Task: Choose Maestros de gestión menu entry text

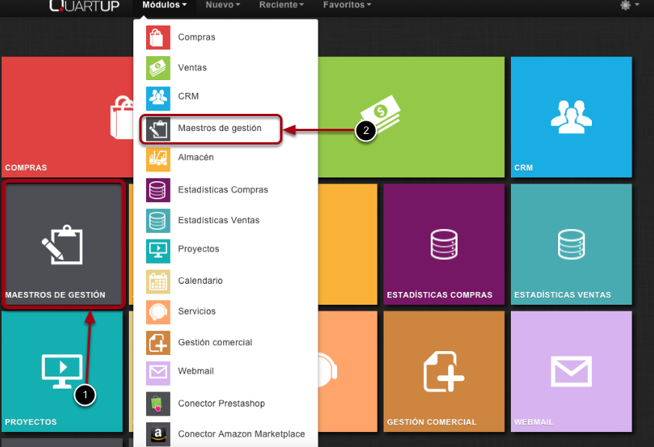Action: point(219,128)
